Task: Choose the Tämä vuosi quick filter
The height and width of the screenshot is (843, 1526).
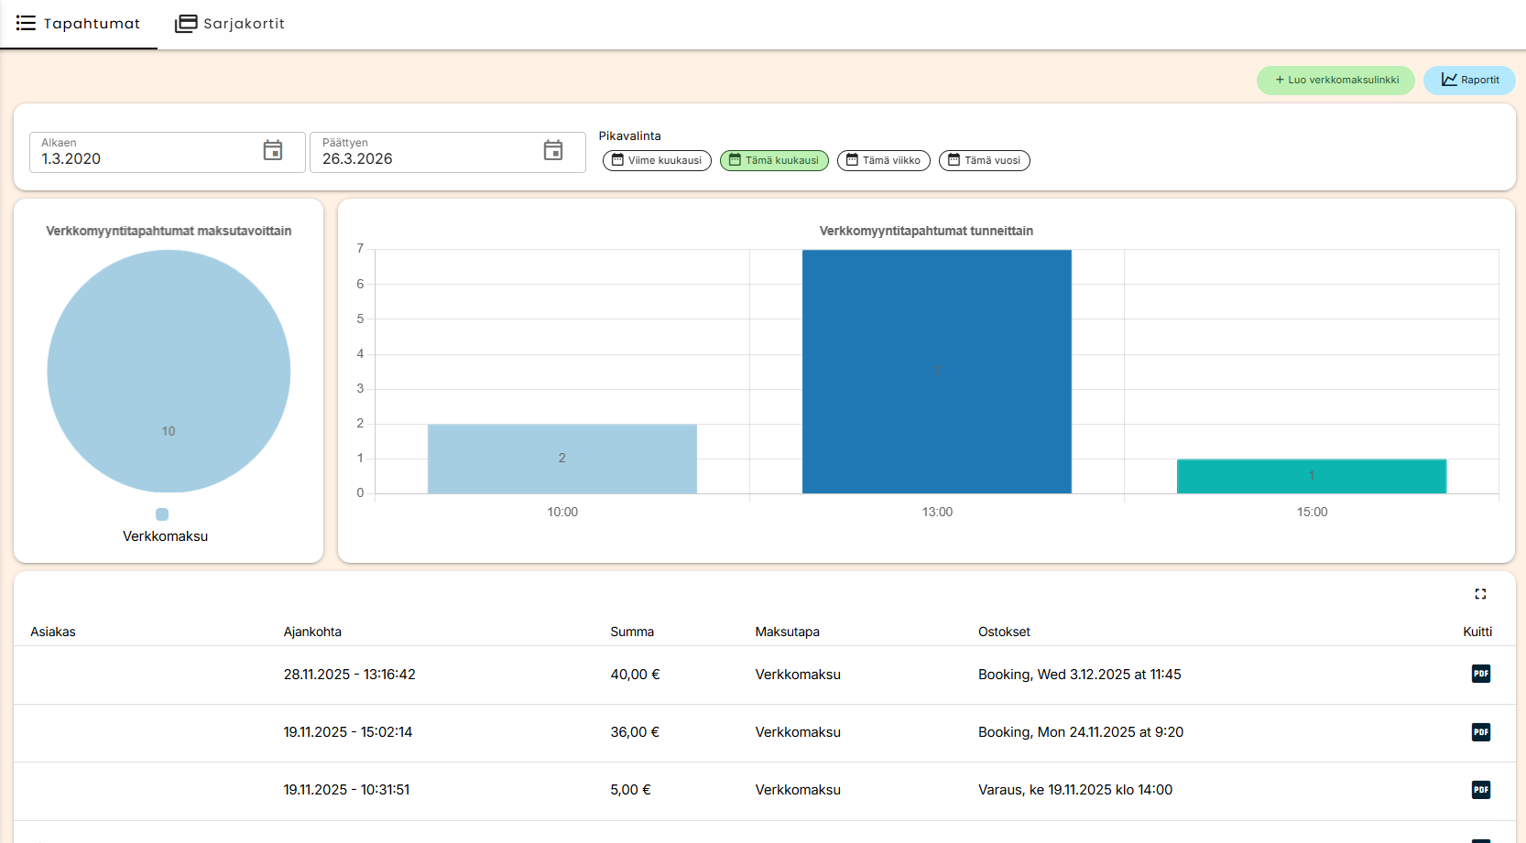Action: 984,160
